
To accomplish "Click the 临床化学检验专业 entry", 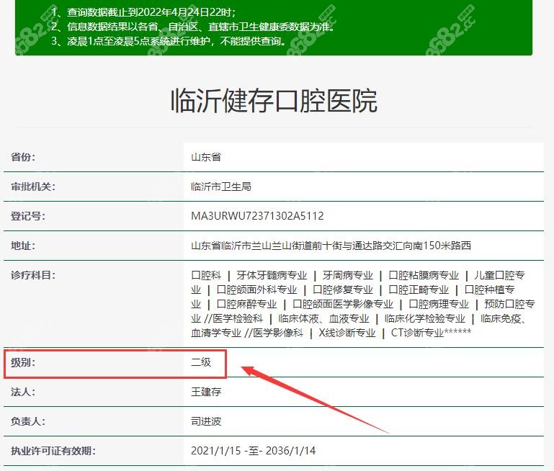I will click(425, 318).
